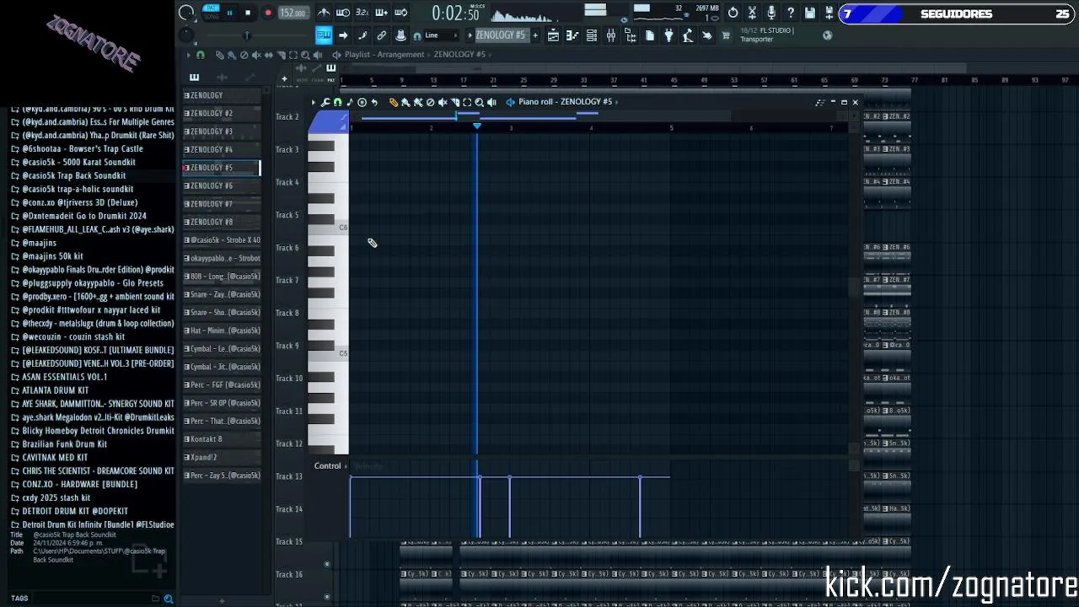Select the Xpand!2 entry

click(222, 457)
